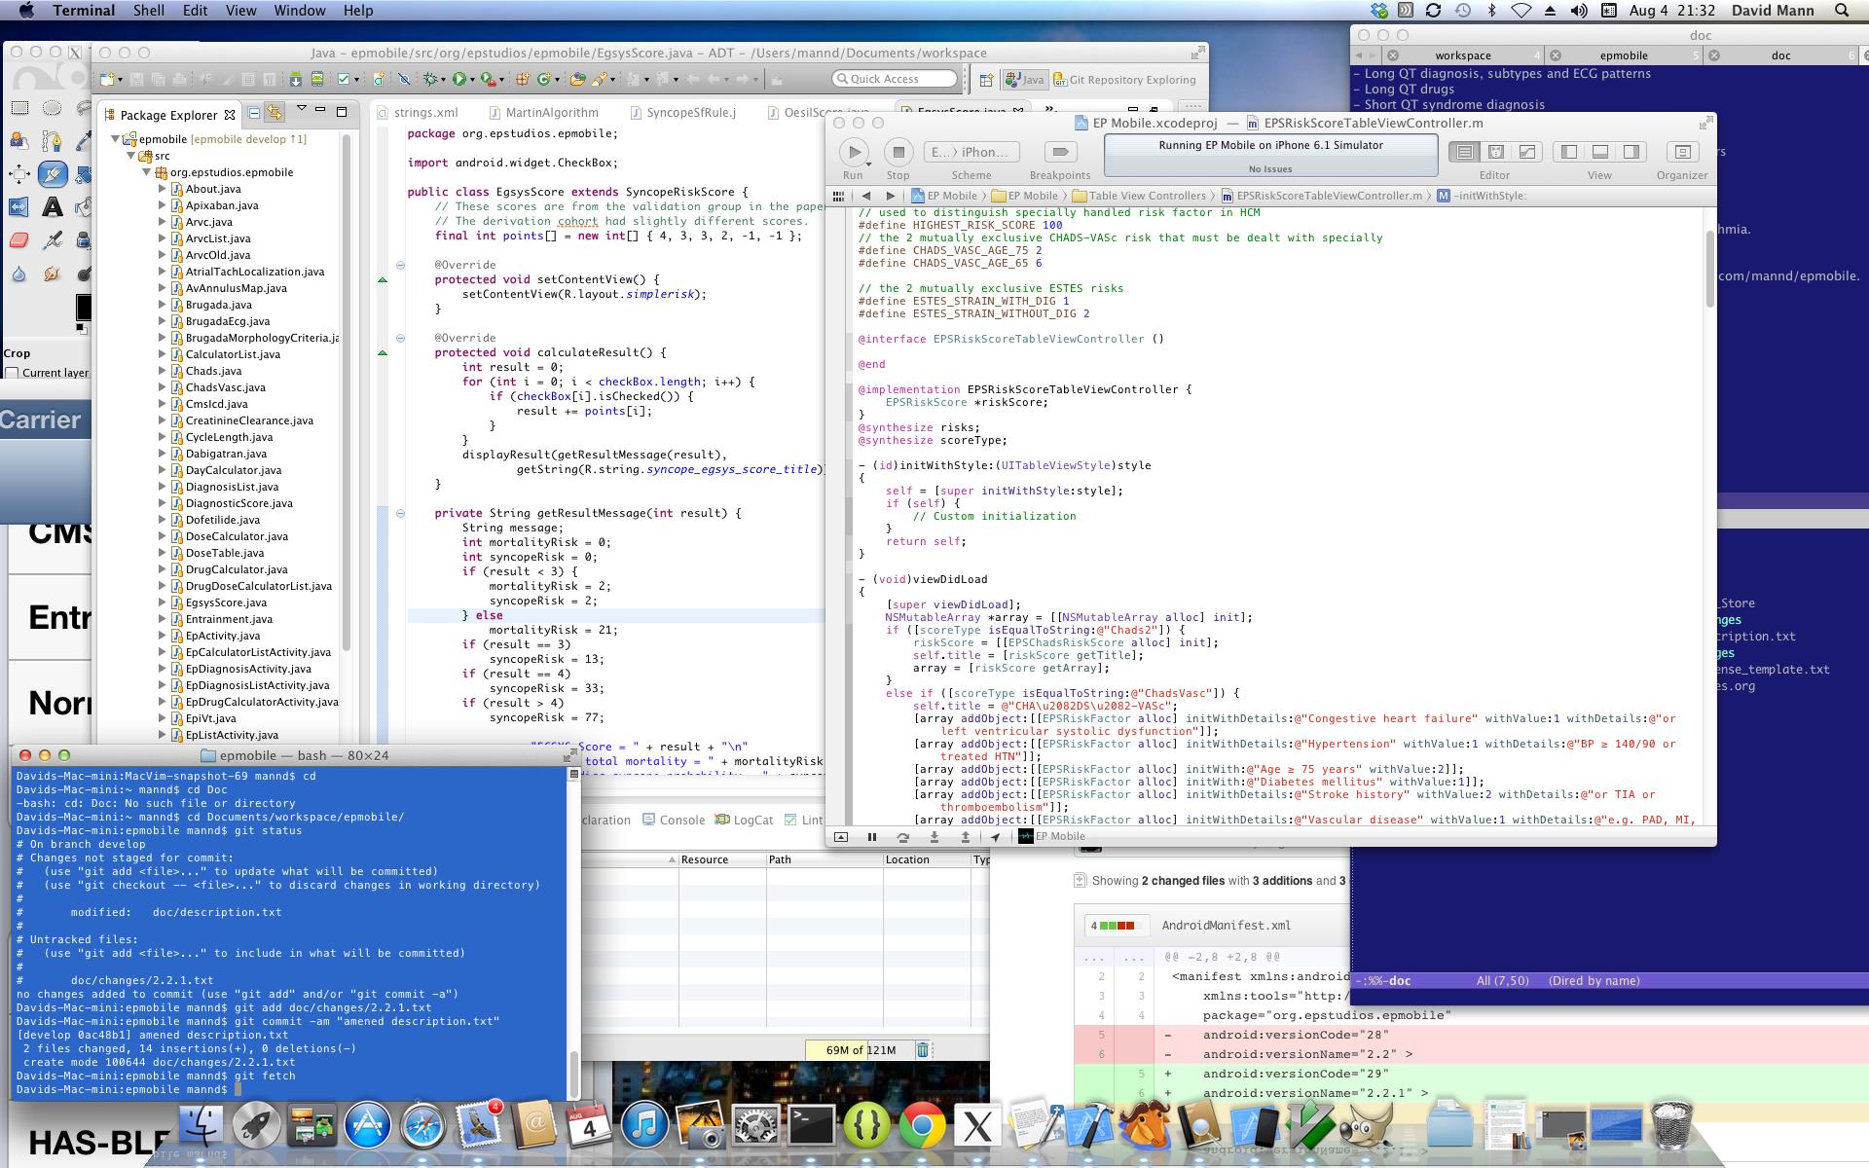The width and height of the screenshot is (1869, 1168).
Task: Toggle Xcode Breakpoints button
Action: pyautogui.click(x=1060, y=152)
